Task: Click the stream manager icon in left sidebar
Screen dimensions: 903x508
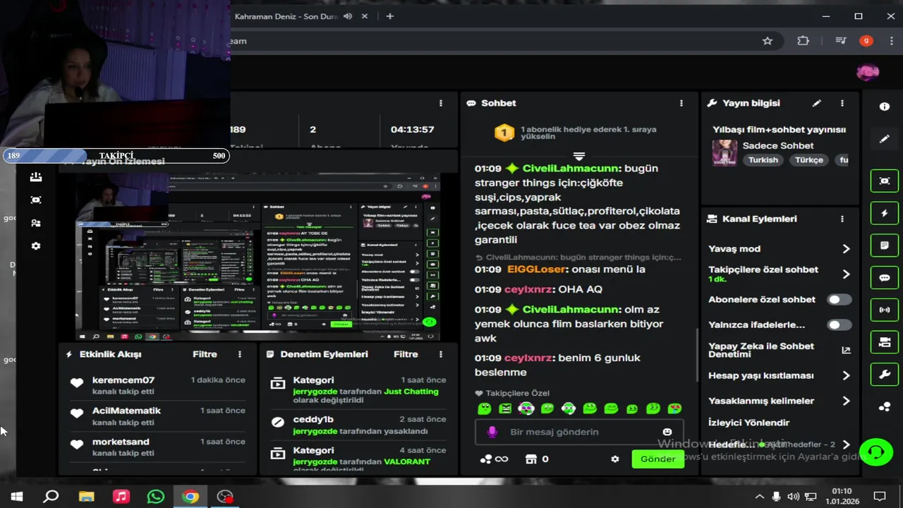Action: [36, 177]
